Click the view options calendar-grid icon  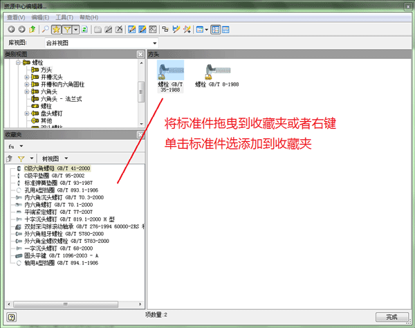pyautogui.click(x=200, y=29)
